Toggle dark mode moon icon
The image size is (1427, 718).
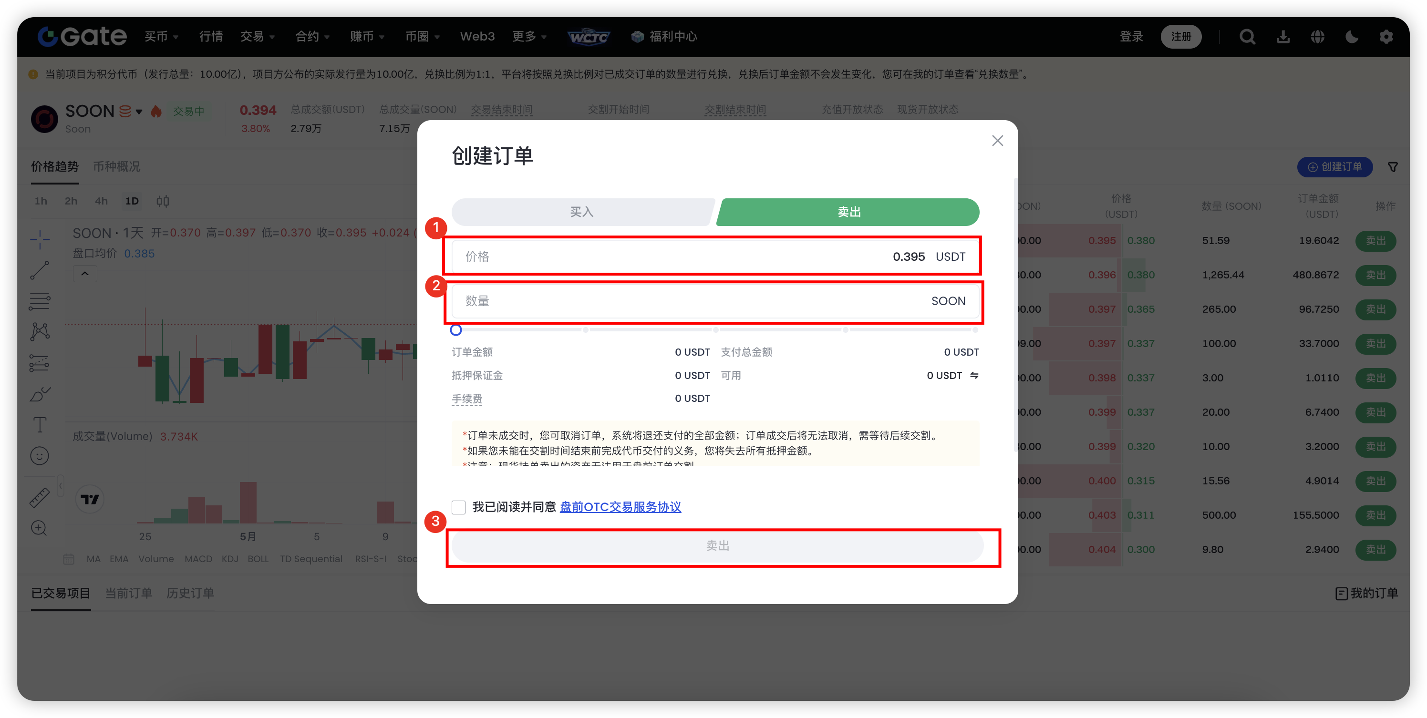coord(1352,37)
